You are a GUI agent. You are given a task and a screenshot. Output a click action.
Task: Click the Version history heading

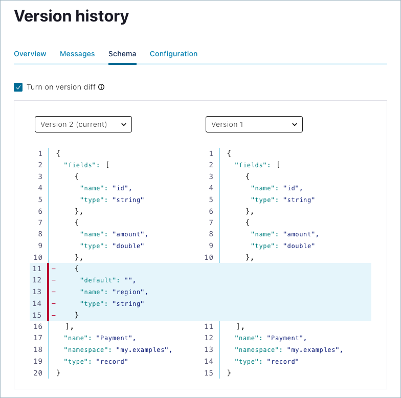pos(72,16)
